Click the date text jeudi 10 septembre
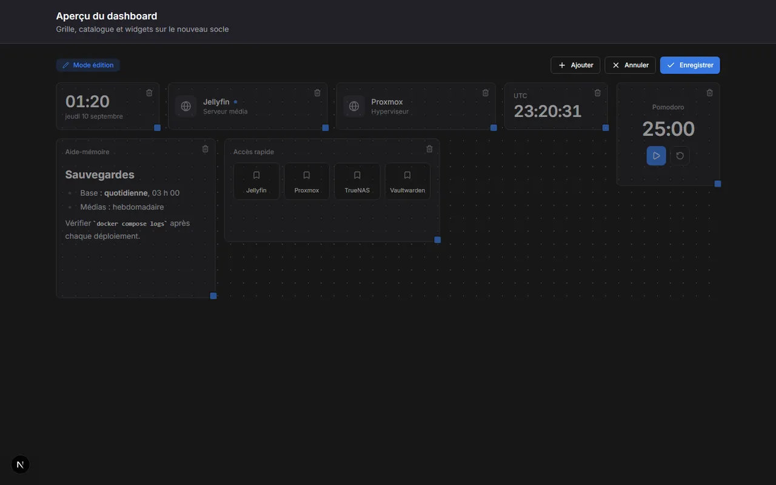Screen dimensions: 776x485 (94, 116)
